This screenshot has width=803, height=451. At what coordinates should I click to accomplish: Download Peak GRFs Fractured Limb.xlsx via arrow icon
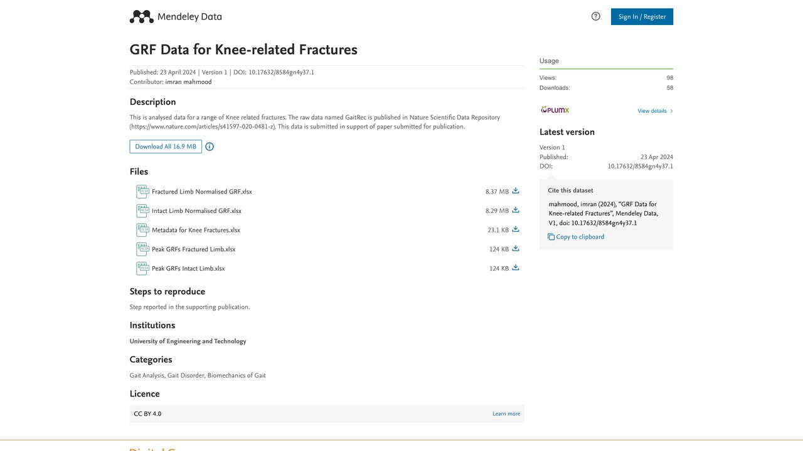(516, 249)
